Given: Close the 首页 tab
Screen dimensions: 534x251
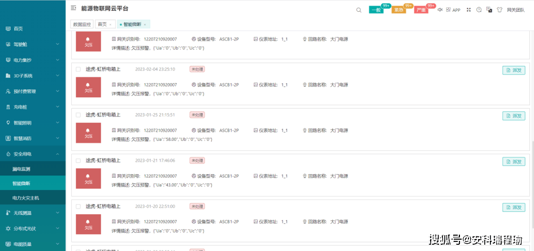Looking at the screenshot, I should tap(110, 24).
